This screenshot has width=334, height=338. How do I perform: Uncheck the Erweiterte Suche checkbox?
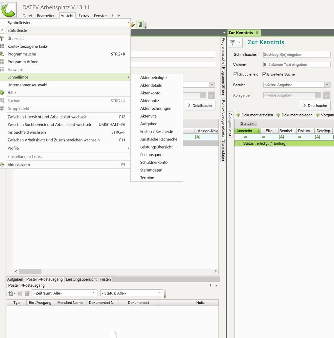[264, 74]
